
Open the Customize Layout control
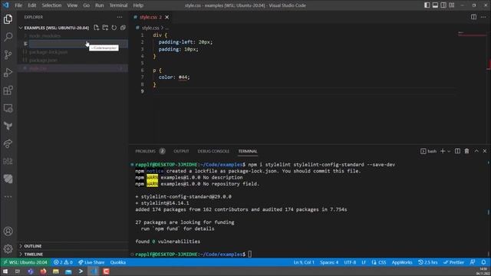coord(452,5)
